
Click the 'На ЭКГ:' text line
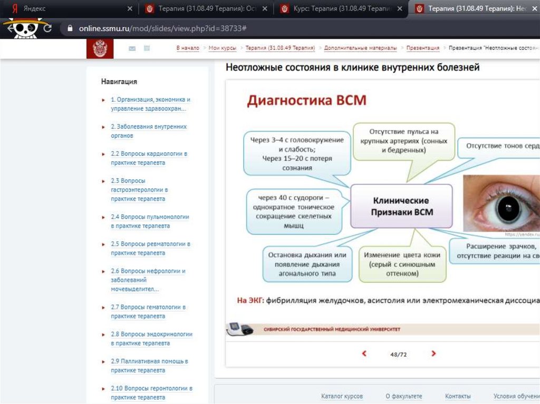(x=388, y=300)
